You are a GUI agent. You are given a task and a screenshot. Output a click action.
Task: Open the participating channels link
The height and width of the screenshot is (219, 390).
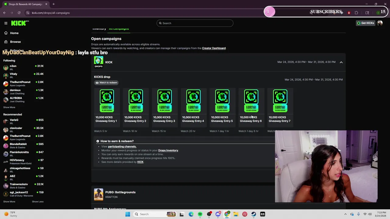point(122,147)
